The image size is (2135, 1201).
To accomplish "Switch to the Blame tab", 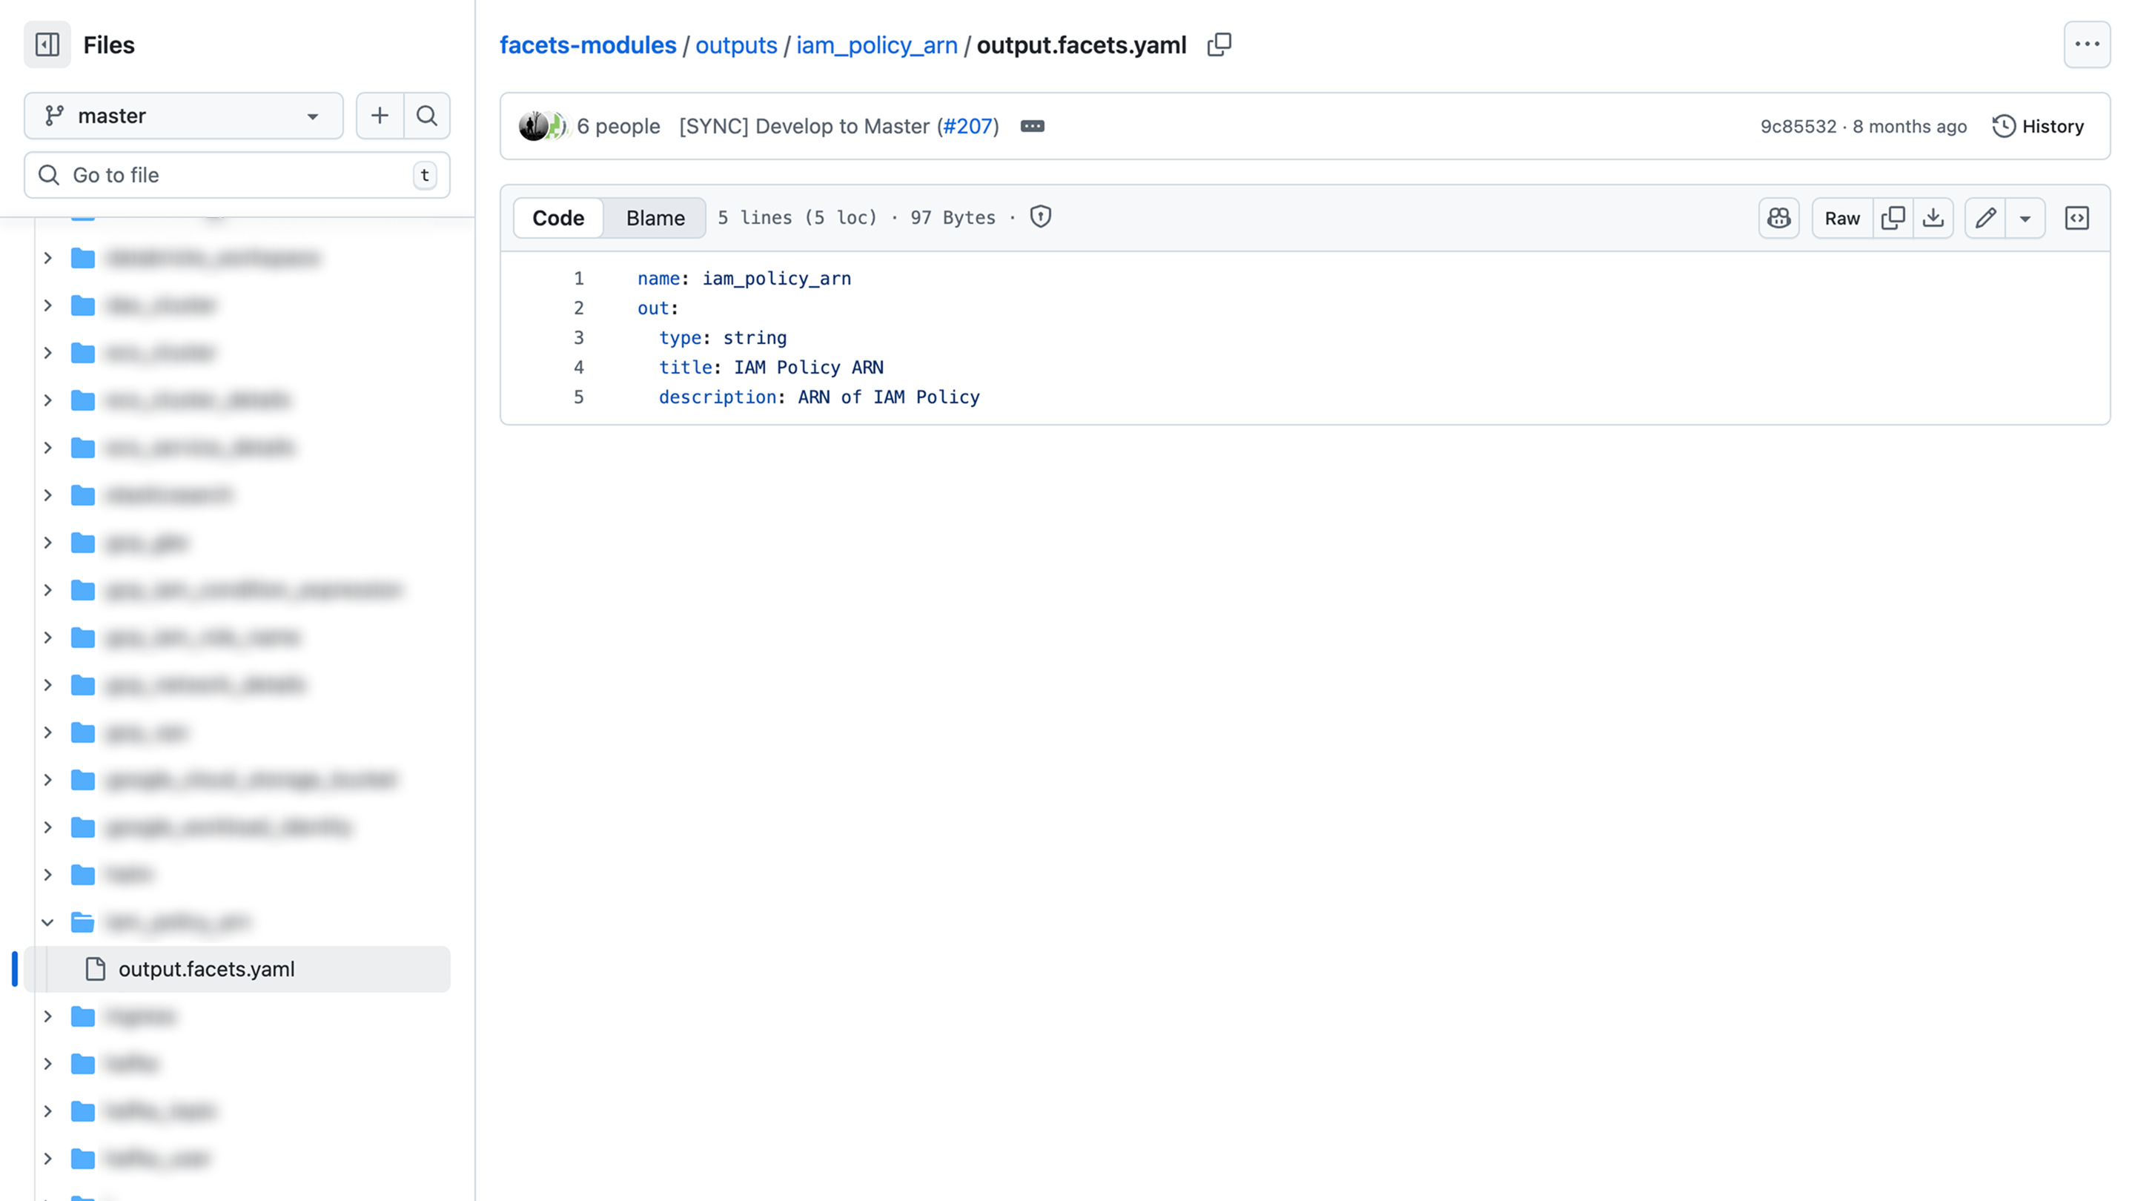I will click(x=655, y=218).
